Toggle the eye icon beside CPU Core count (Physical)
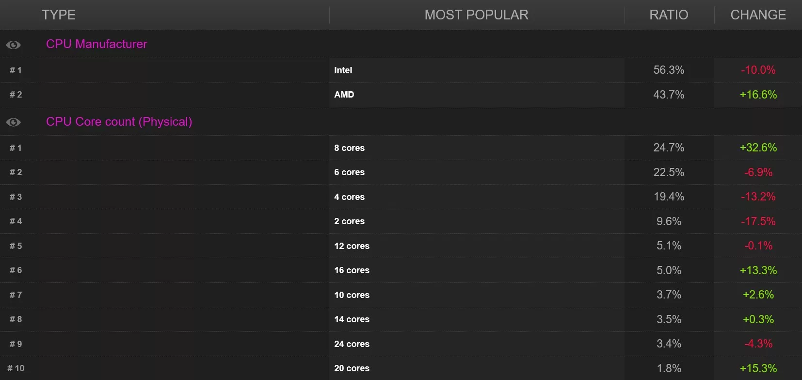 tap(13, 122)
